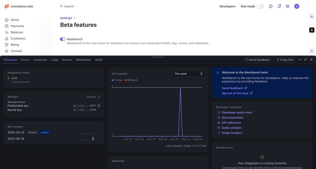
Task: Expand Workbench to full screen
Action: tap(305, 60)
